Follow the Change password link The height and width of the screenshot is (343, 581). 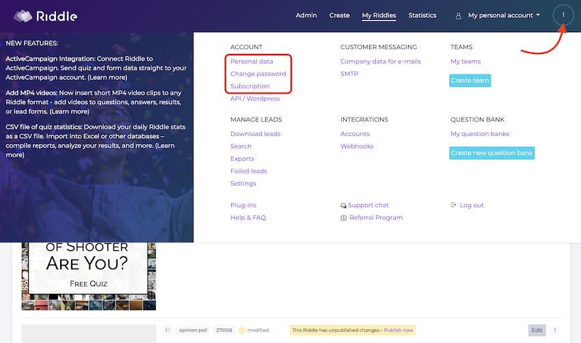coord(258,74)
